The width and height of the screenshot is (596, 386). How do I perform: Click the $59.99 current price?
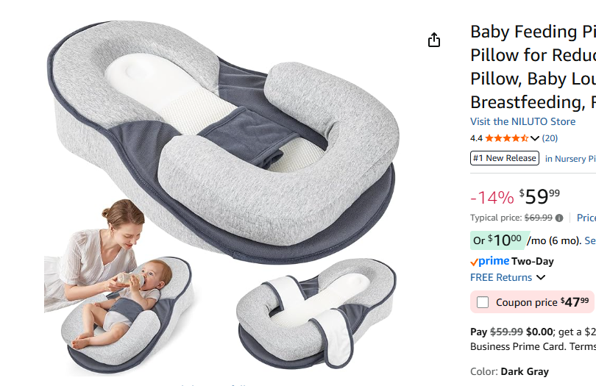[x=539, y=197]
